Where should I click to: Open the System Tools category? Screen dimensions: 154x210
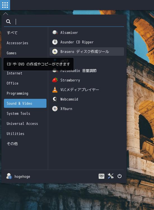[25, 113]
